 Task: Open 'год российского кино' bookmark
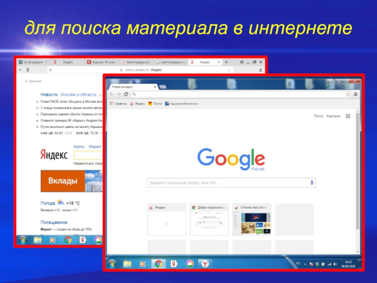tap(181, 103)
